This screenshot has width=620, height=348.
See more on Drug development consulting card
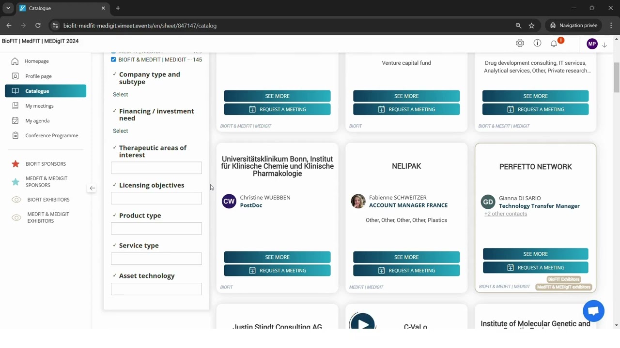tap(536, 96)
